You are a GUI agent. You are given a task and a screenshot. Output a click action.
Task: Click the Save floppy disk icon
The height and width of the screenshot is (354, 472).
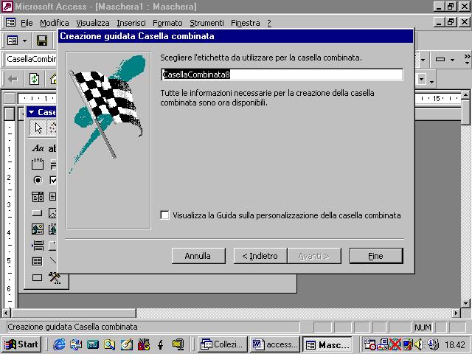42,41
